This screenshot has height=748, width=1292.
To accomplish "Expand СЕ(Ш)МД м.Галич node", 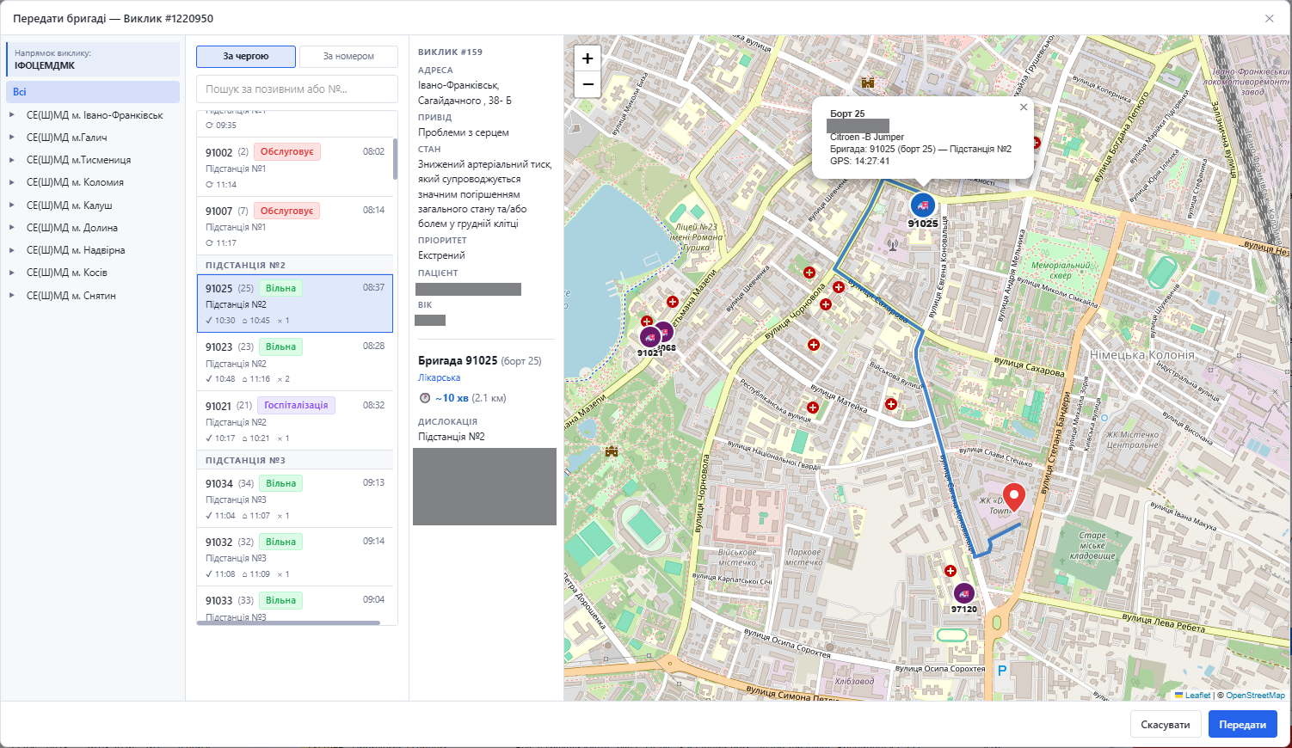I will (x=12, y=137).
